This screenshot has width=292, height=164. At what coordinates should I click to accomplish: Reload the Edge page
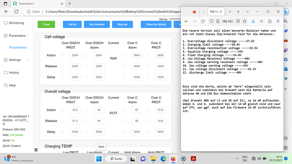click(17, 11)
